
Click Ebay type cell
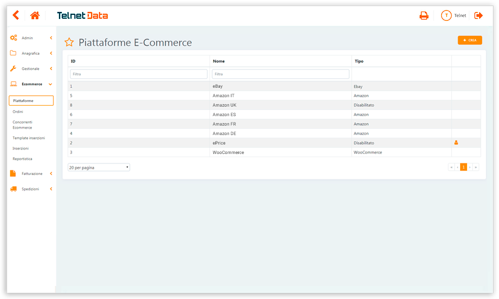[358, 86]
